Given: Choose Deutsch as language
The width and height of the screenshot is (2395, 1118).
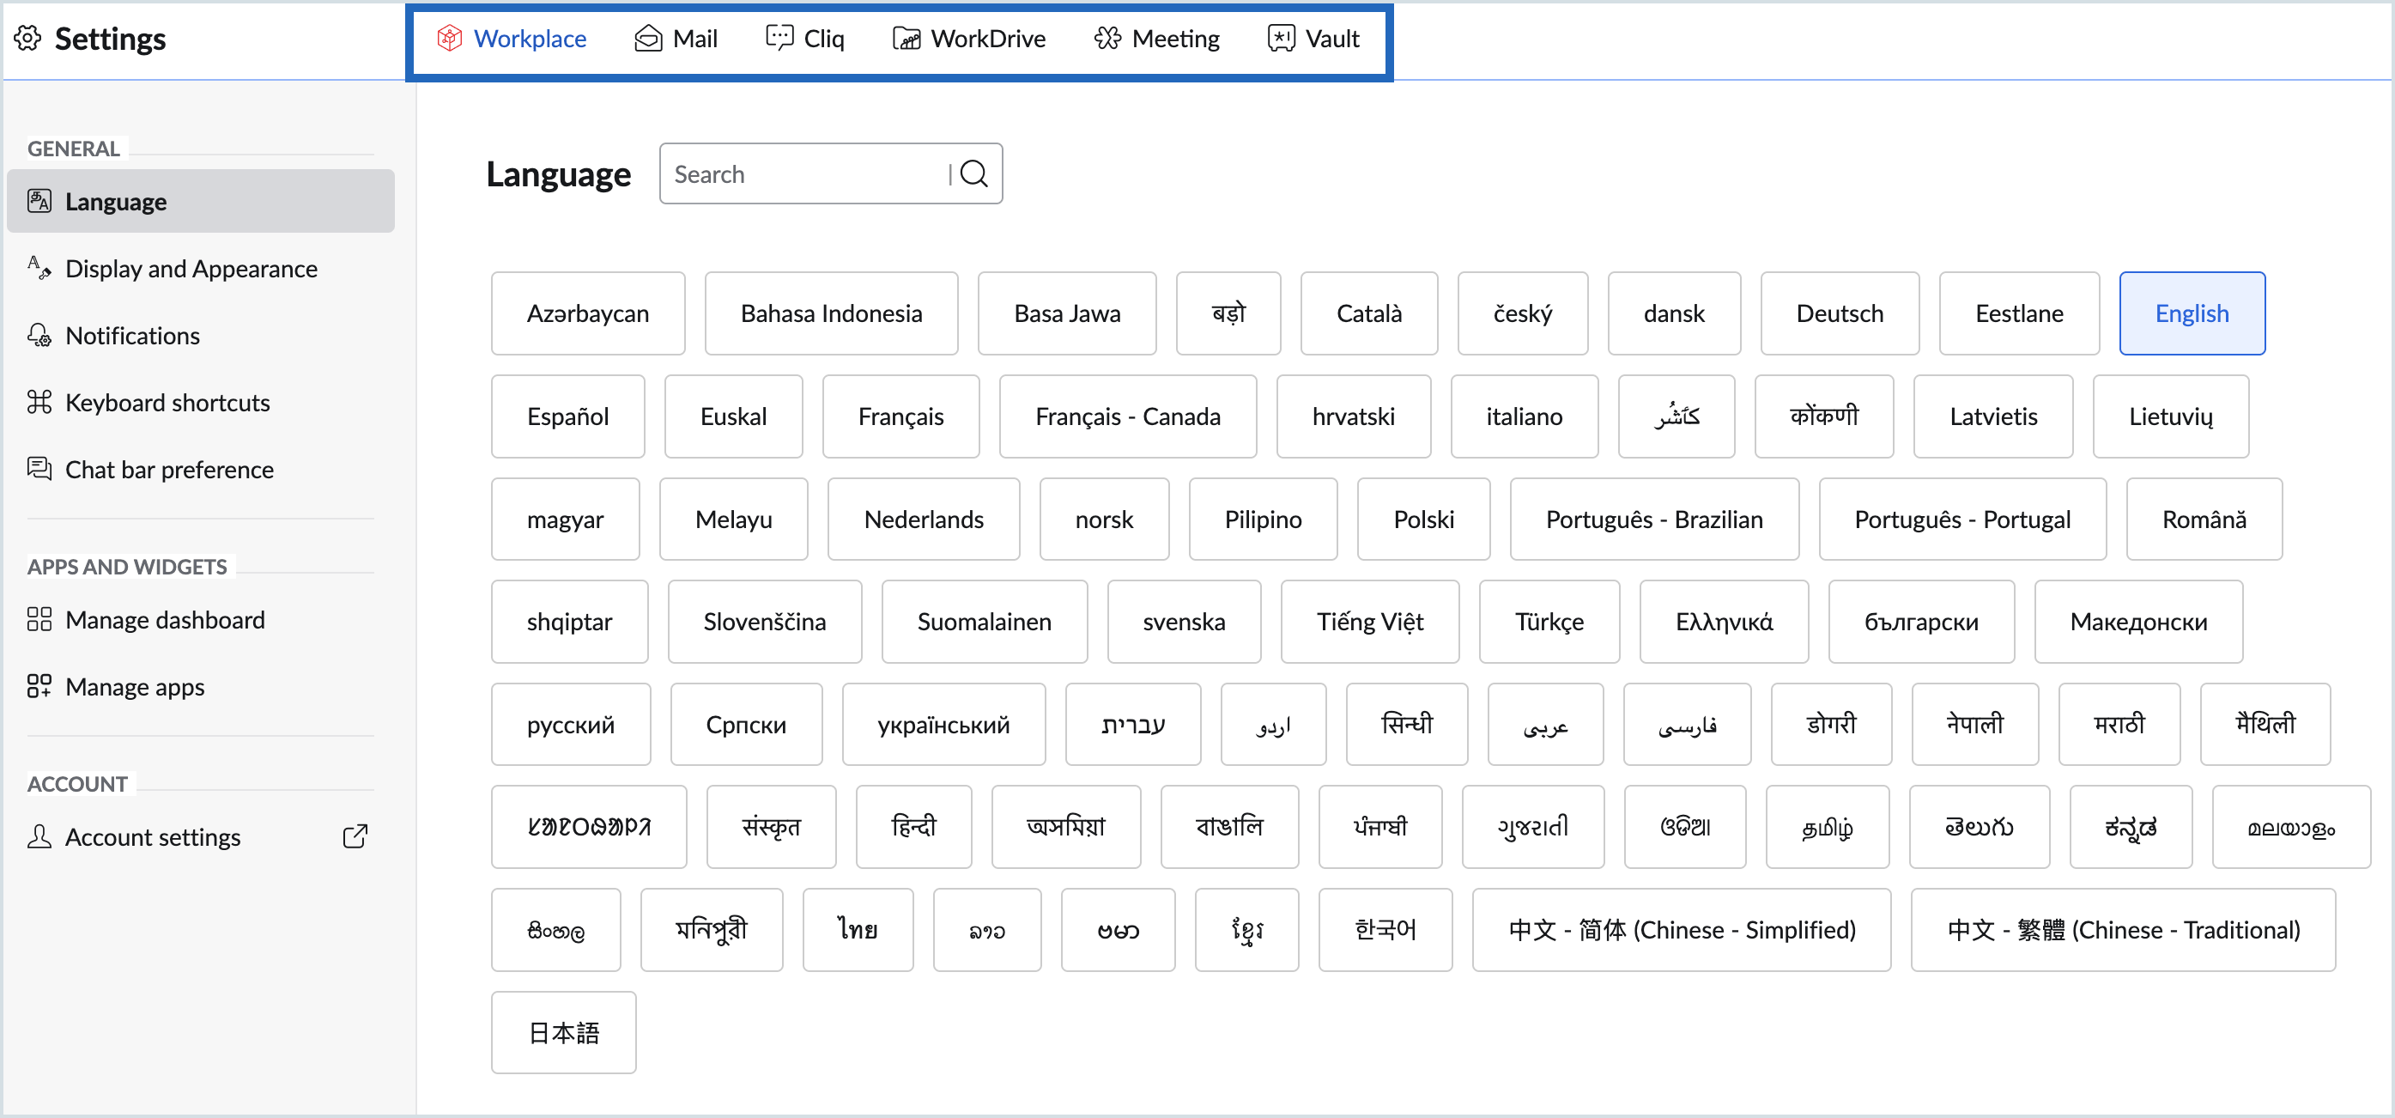Looking at the screenshot, I should coord(1839,313).
